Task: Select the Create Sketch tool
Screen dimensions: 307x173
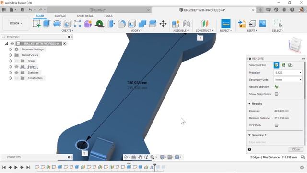Action: coord(37,24)
